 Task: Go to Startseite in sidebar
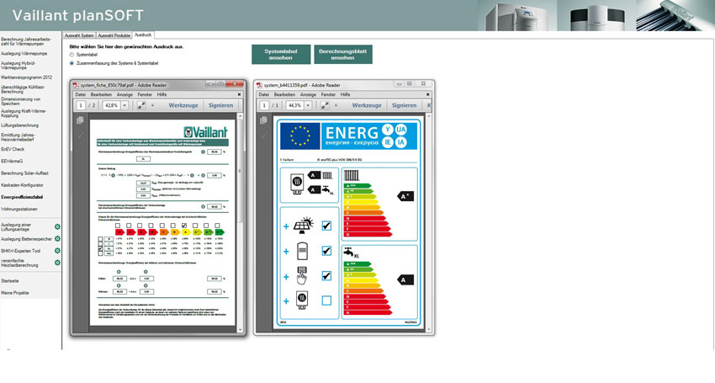click(x=10, y=281)
